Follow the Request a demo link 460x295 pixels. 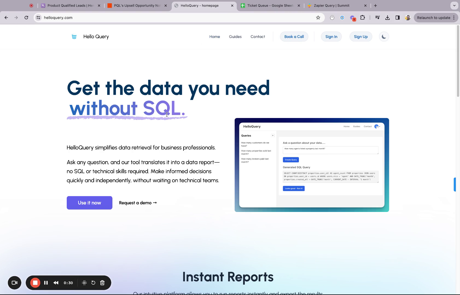coord(138,203)
